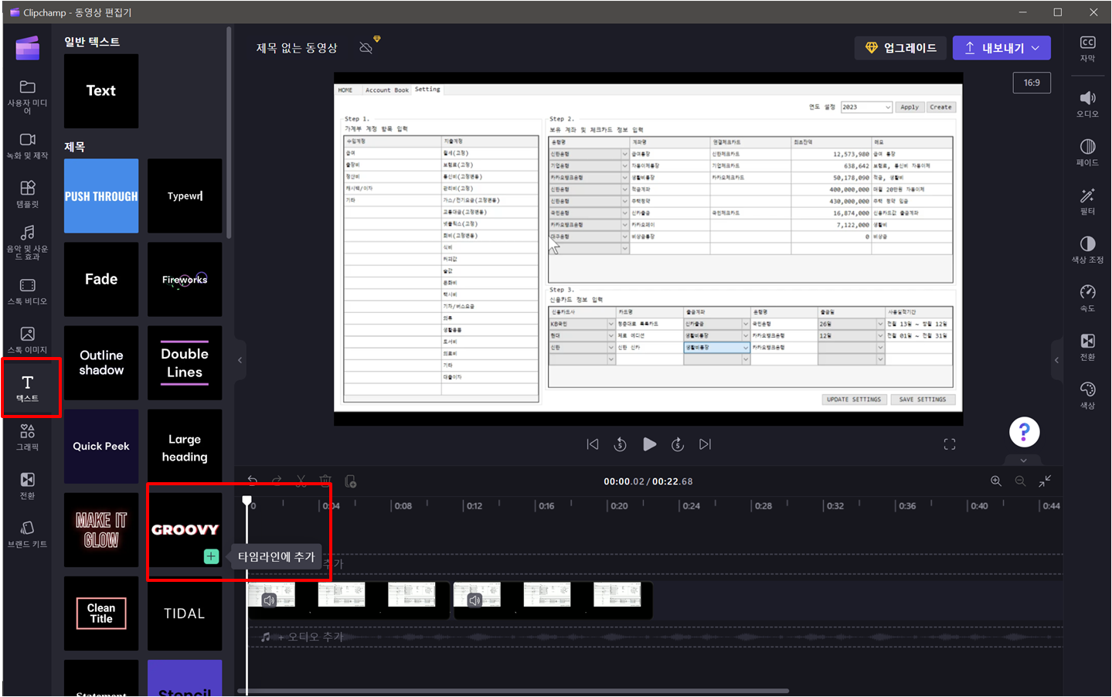1112x697 pixels.
Task: Open the help question mark button
Action: [1024, 432]
